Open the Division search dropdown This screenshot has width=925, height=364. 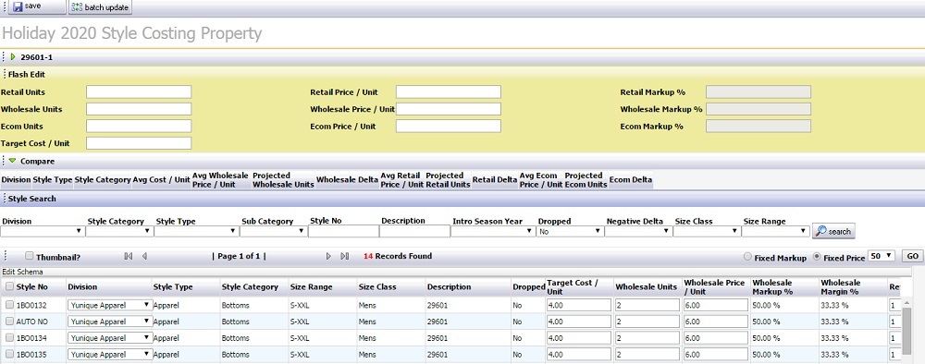(43, 232)
